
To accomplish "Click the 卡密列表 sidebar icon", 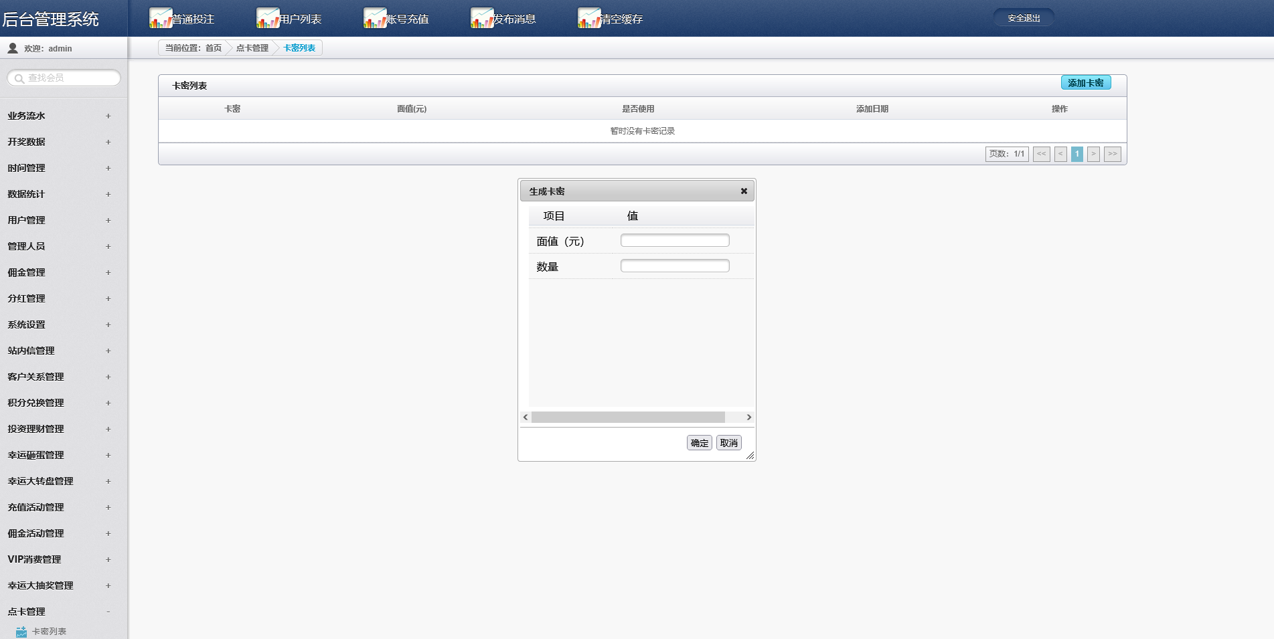I will click(x=21, y=631).
